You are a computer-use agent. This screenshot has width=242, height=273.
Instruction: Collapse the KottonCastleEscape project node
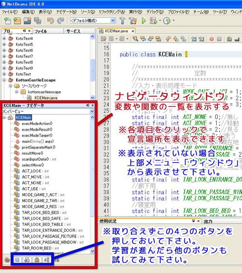click(x=4, y=80)
